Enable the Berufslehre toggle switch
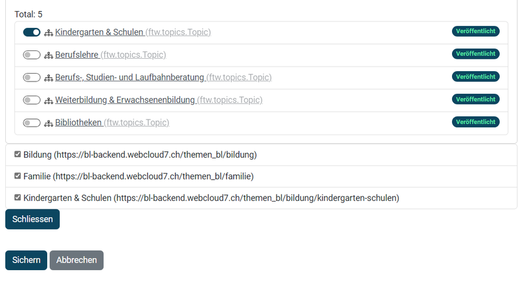 coord(32,55)
